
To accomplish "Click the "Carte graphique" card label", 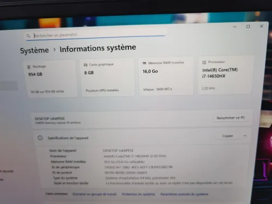I will tap(101, 65).
